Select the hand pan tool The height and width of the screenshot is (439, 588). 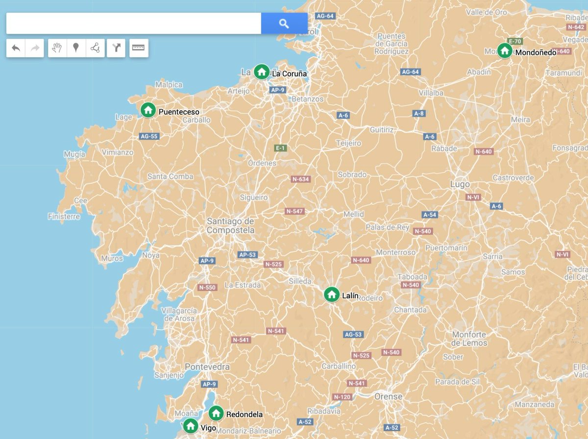point(57,48)
